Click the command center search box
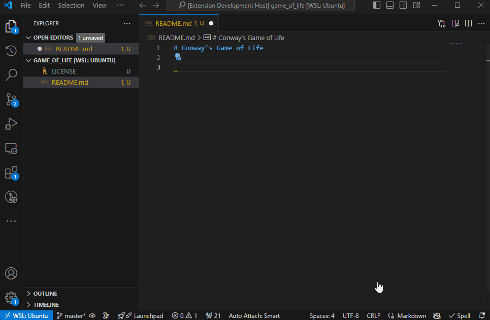490x320 pixels. (260, 5)
